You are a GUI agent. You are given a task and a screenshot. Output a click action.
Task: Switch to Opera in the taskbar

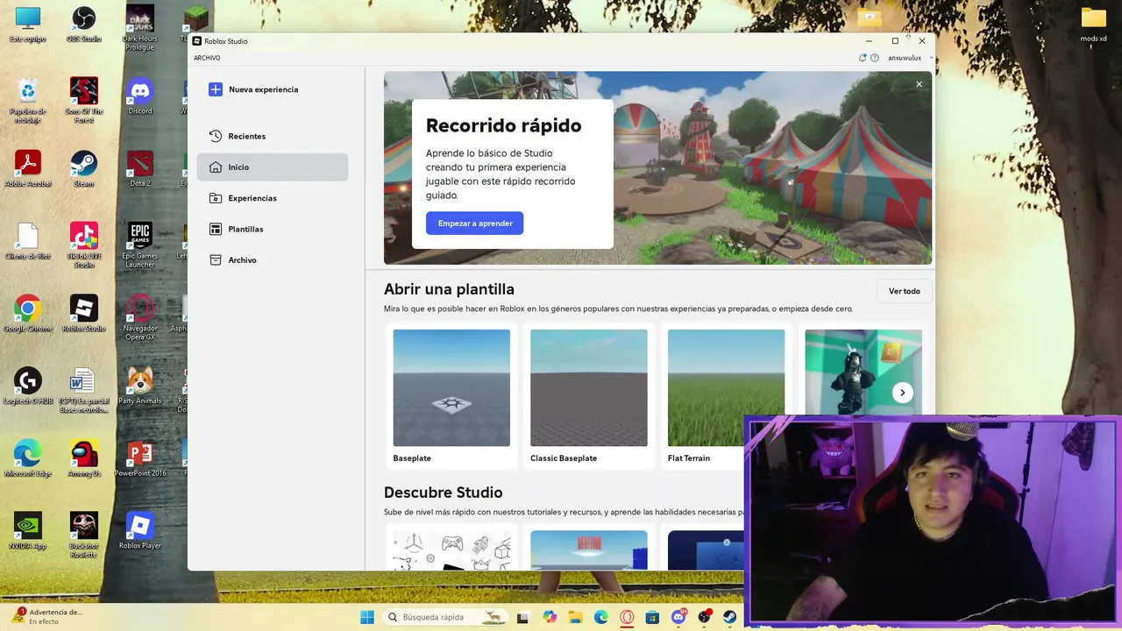point(627,617)
